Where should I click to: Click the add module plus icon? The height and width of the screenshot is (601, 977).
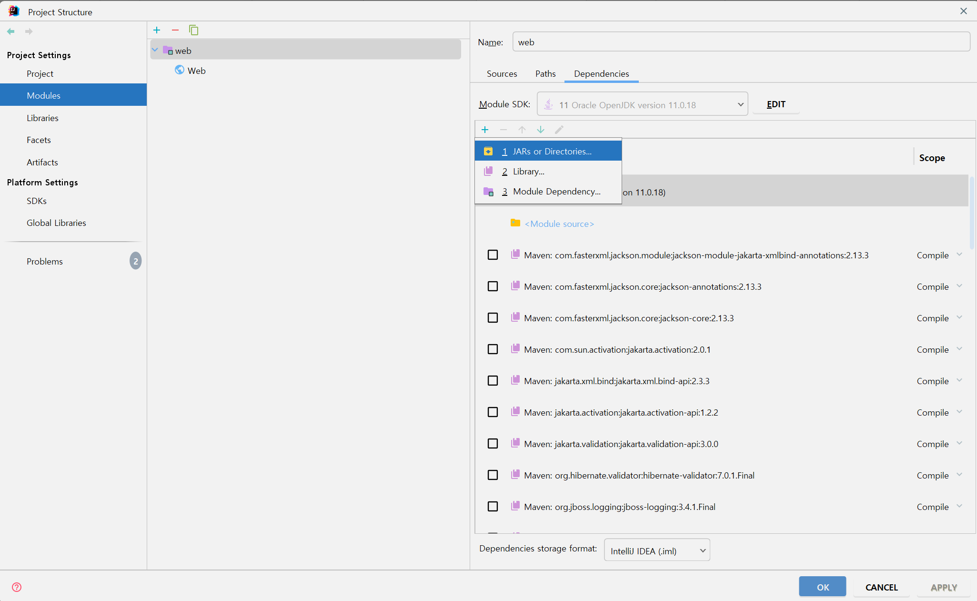click(x=157, y=30)
